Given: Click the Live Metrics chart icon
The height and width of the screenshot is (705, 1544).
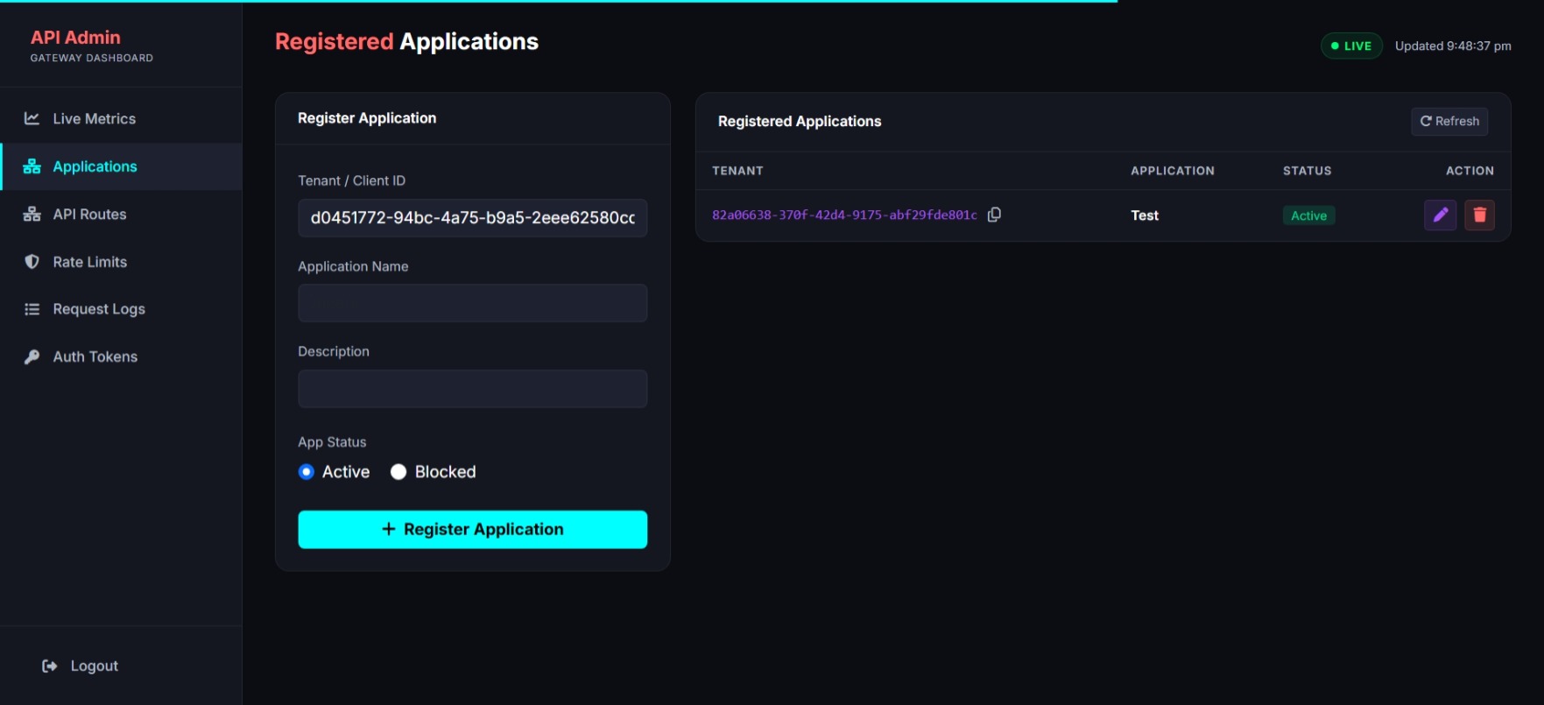Looking at the screenshot, I should 32,118.
